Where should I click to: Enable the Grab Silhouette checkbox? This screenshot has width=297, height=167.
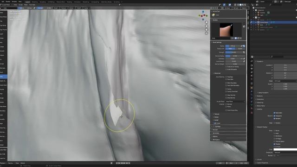tap(226, 70)
